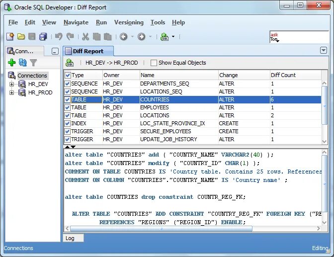Image resolution: width=334 pixels, height=257 pixels.
Task: Expand the HR_PROD connection tree node
Action: (x=12, y=92)
